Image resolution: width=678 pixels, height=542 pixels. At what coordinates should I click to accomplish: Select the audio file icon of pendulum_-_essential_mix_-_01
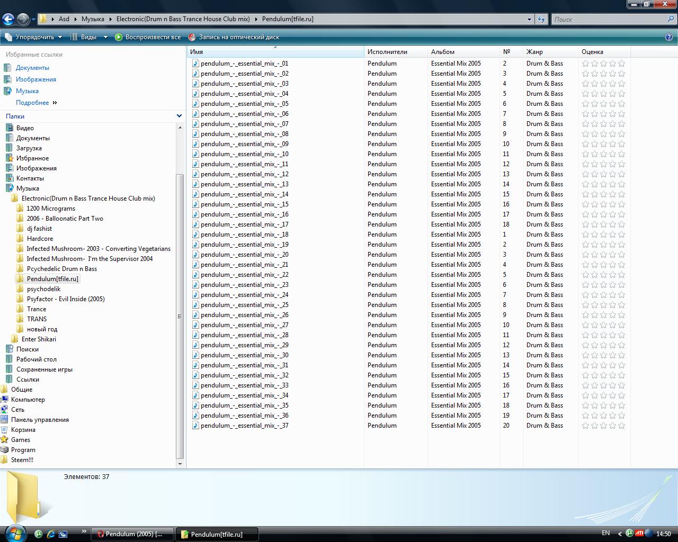click(195, 64)
